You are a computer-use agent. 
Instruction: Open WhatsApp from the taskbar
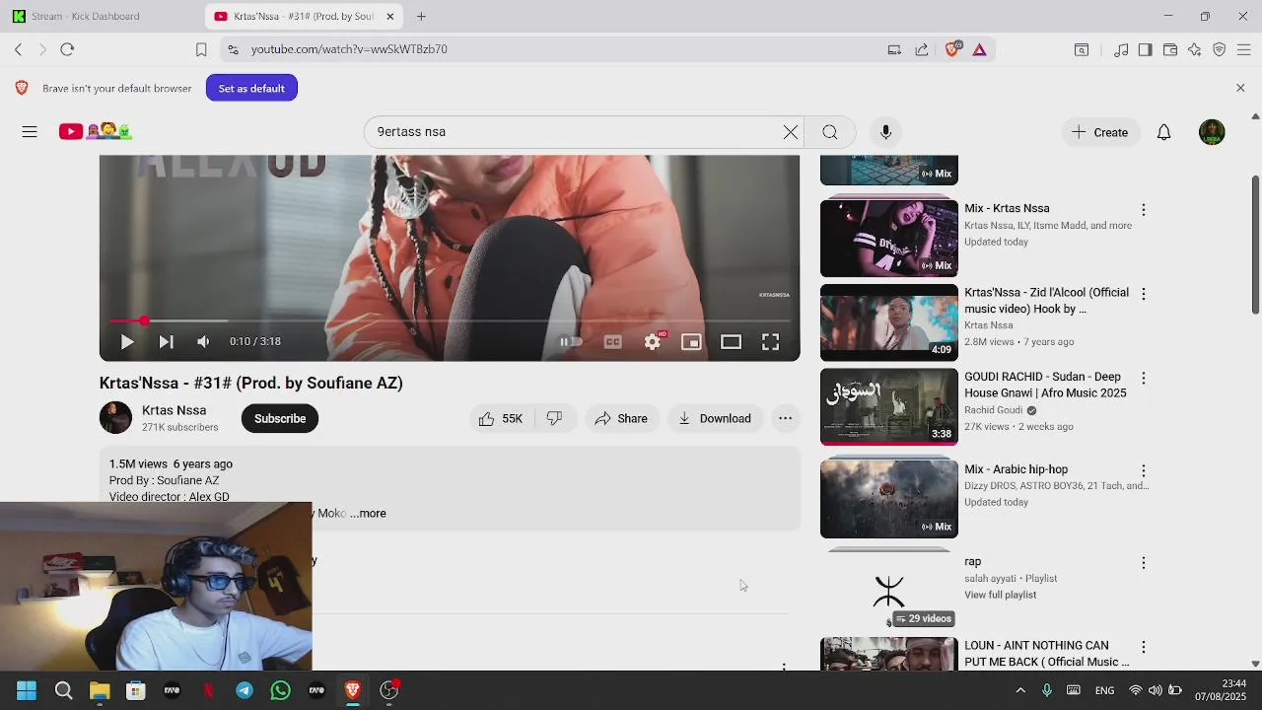pyautogui.click(x=281, y=690)
